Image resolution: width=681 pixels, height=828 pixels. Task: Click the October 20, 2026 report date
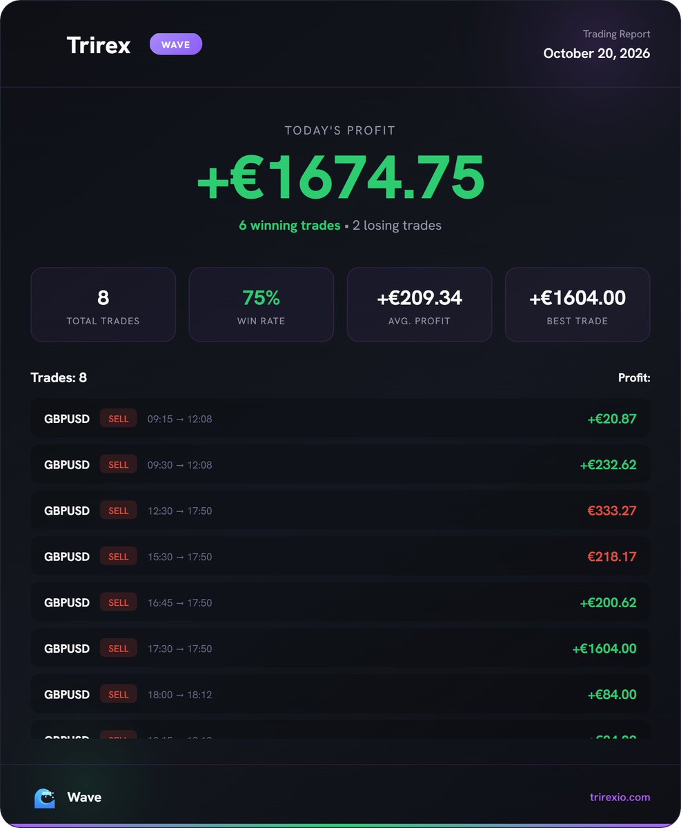[x=597, y=53]
